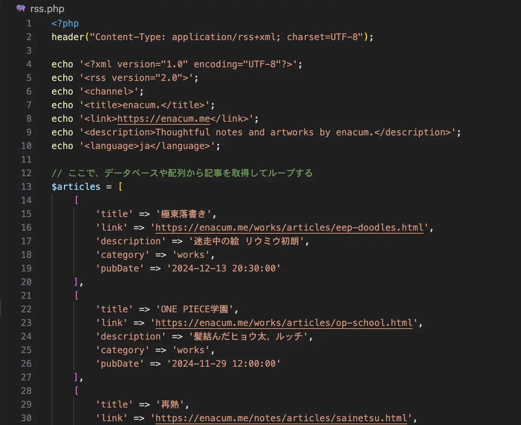Click the PHP elephant file icon
Image resolution: width=521 pixels, height=425 pixels.
pyautogui.click(x=21, y=8)
